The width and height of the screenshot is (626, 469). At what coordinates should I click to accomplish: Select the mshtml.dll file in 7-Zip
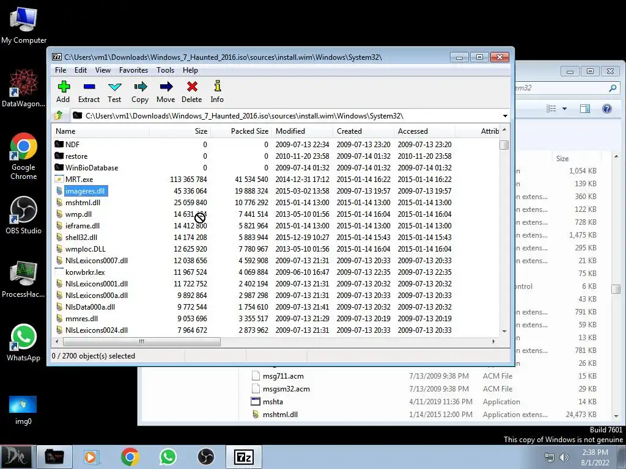click(x=78, y=203)
